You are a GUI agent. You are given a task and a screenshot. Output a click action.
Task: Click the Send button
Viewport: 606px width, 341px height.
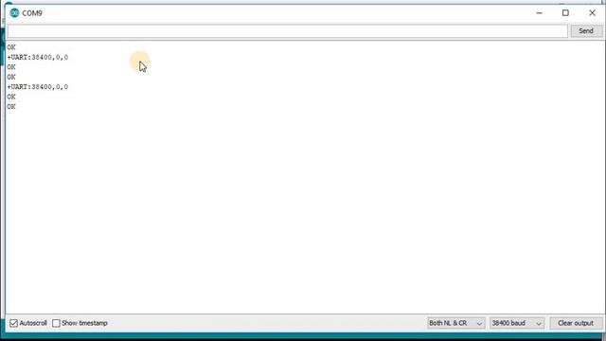coord(586,31)
